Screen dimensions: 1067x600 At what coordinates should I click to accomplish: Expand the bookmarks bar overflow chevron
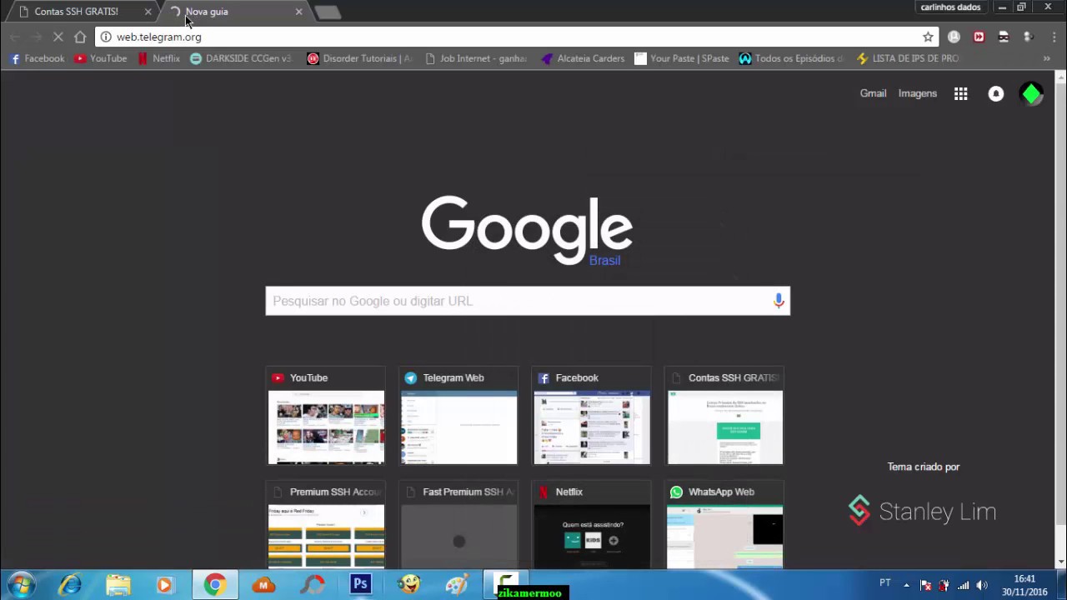[1046, 58]
